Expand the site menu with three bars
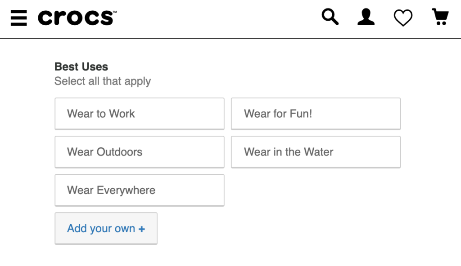Screen dimensions: 461x266 [x=18, y=18]
